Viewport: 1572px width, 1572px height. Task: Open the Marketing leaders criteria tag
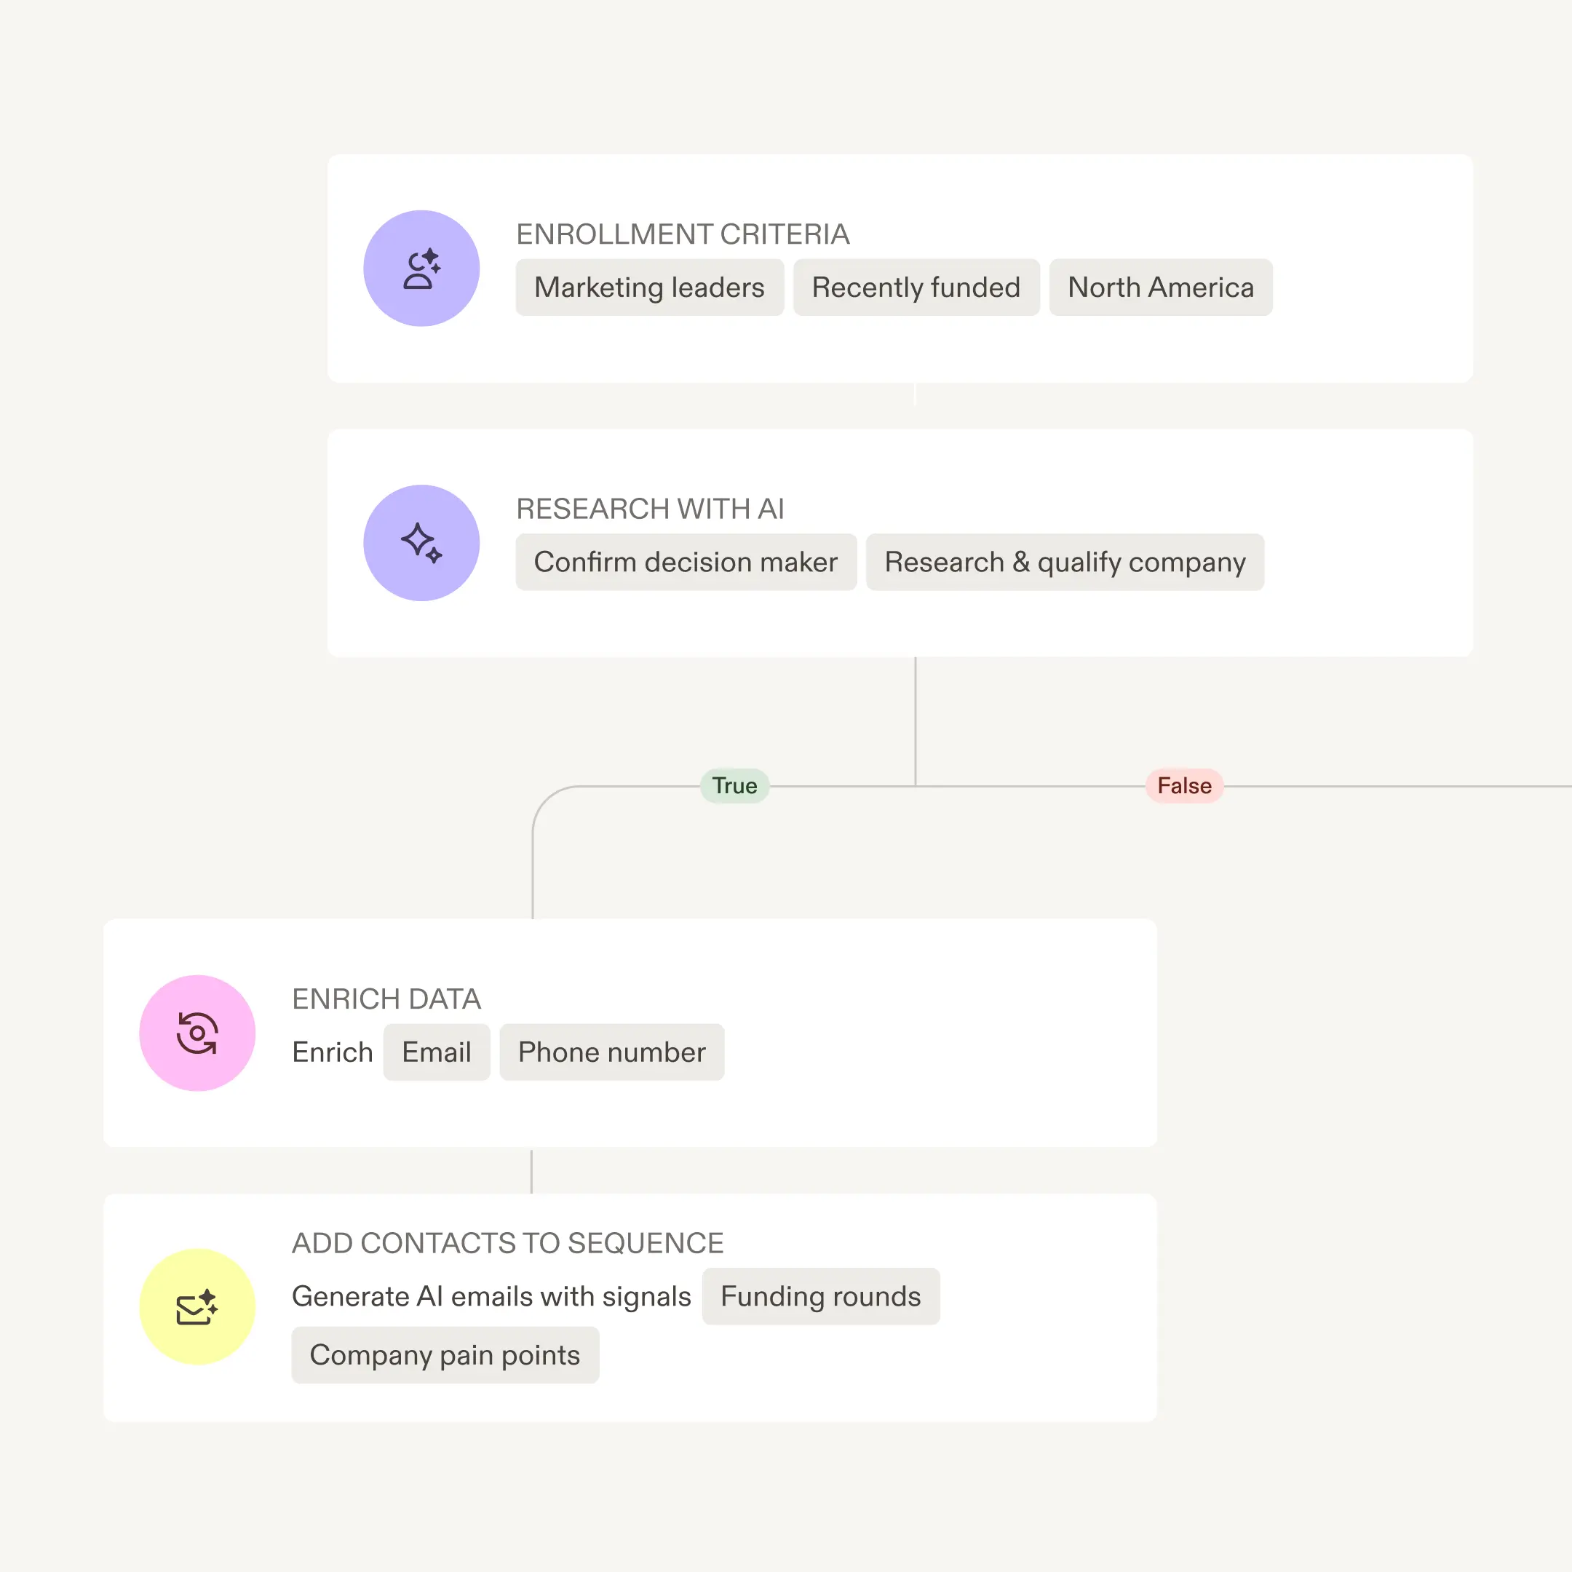pos(648,287)
